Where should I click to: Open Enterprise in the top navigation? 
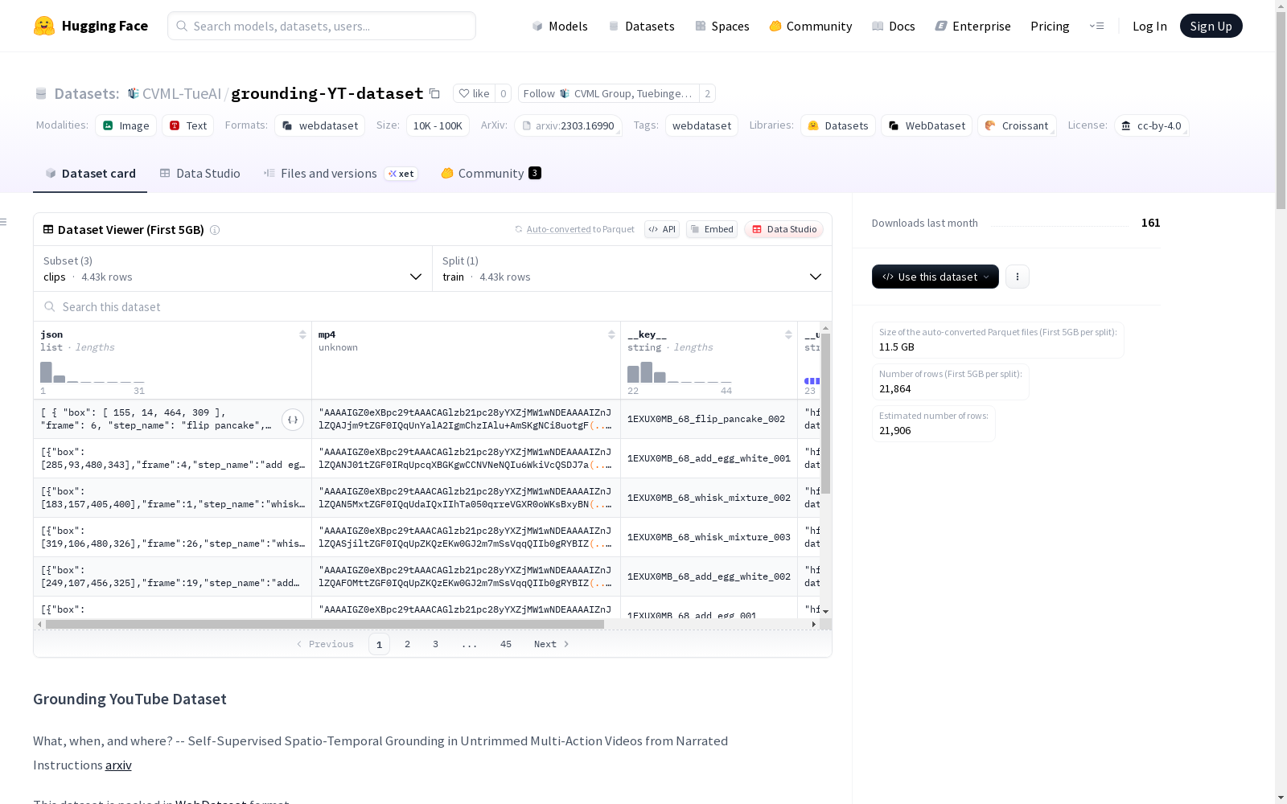point(973,26)
